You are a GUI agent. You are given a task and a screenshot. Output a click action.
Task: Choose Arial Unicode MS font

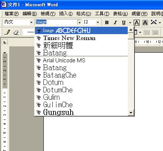point(81,60)
